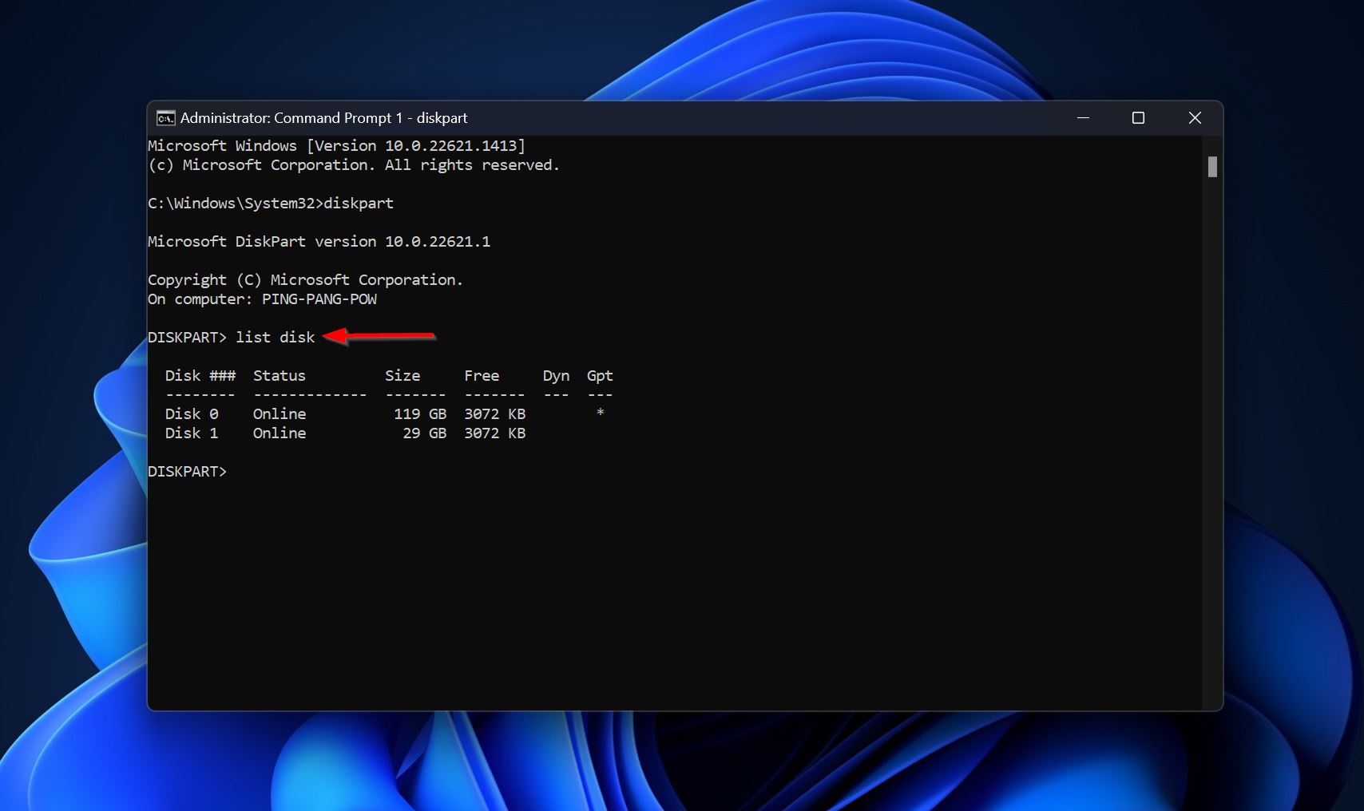Click the 'Online' status of Disk 0
This screenshot has height=811, width=1364.
[279, 414]
